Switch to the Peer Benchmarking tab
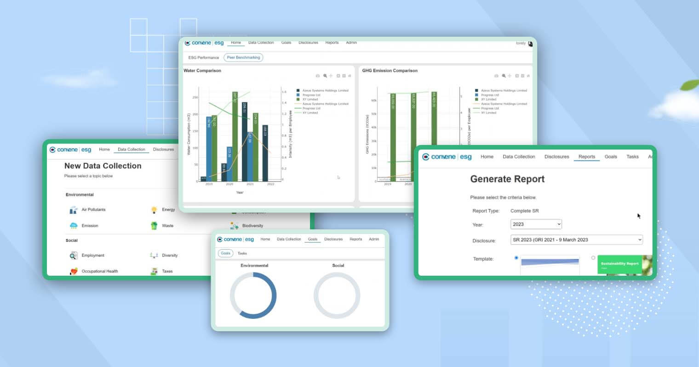This screenshot has width=699, height=367. tap(243, 57)
